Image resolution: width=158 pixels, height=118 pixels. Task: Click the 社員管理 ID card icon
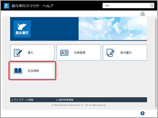(64, 53)
